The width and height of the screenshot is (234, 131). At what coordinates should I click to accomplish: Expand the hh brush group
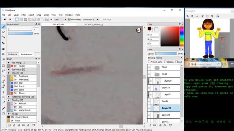[x=9, y=114]
